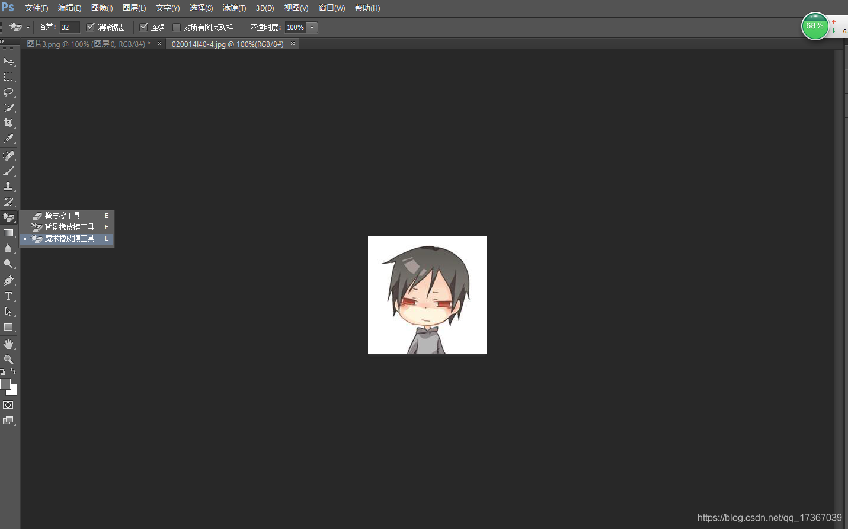Image resolution: width=848 pixels, height=529 pixels.
Task: Open the 不透明度 dropdown
Action: [x=311, y=27]
